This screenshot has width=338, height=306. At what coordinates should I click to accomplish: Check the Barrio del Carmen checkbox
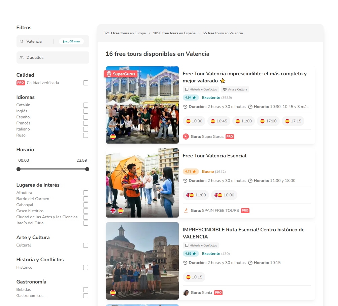coord(86,199)
